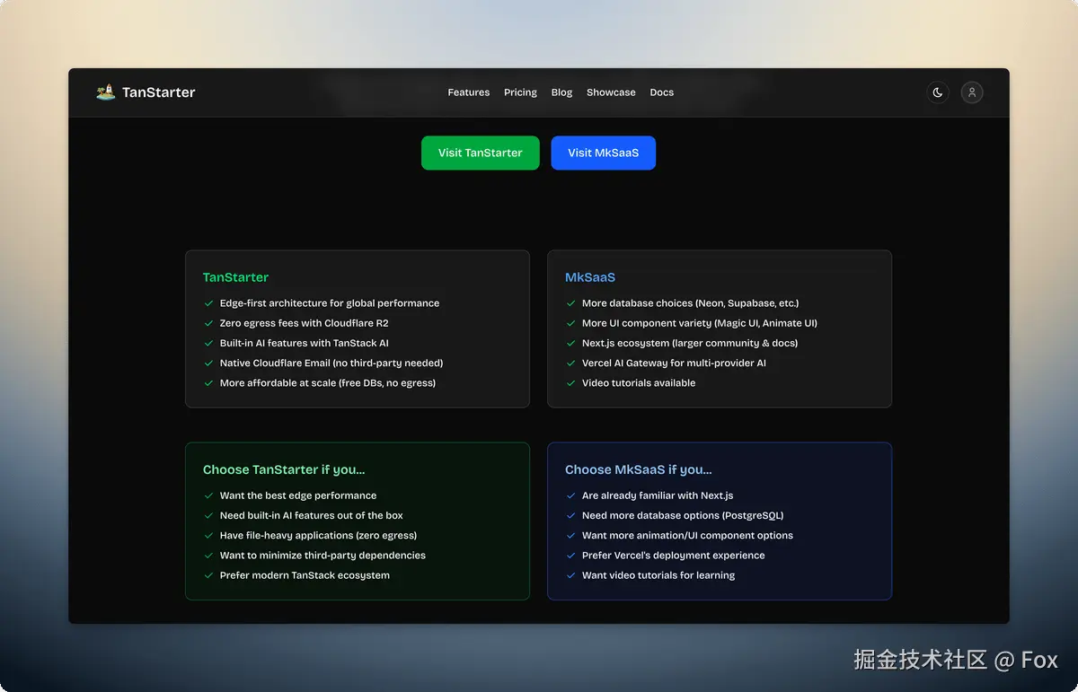Click checkmark beside More database choices
1078x692 pixels.
tap(570, 303)
